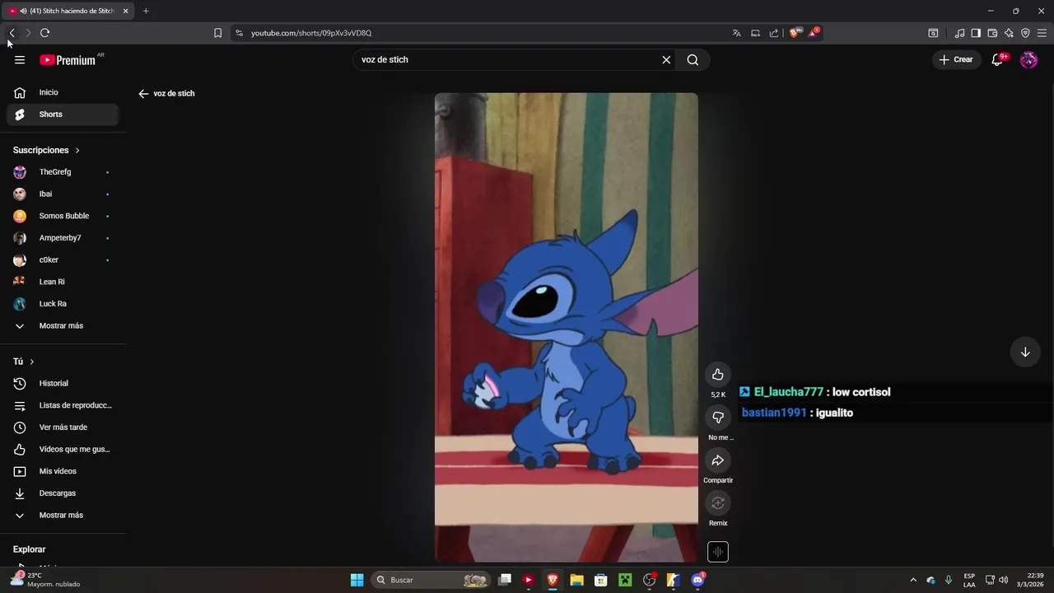Go back to 'voz de stich' results
This screenshot has width=1054, height=593.
(x=143, y=94)
